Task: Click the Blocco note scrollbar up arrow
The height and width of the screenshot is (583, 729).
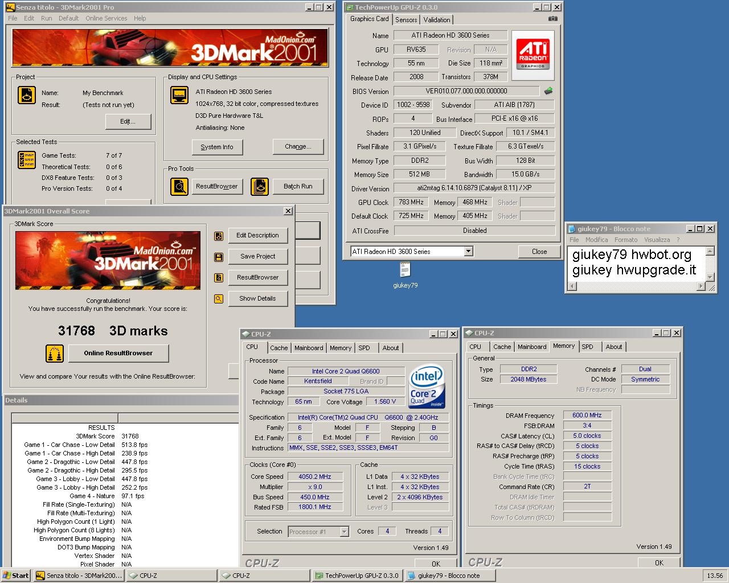Action: [x=710, y=251]
